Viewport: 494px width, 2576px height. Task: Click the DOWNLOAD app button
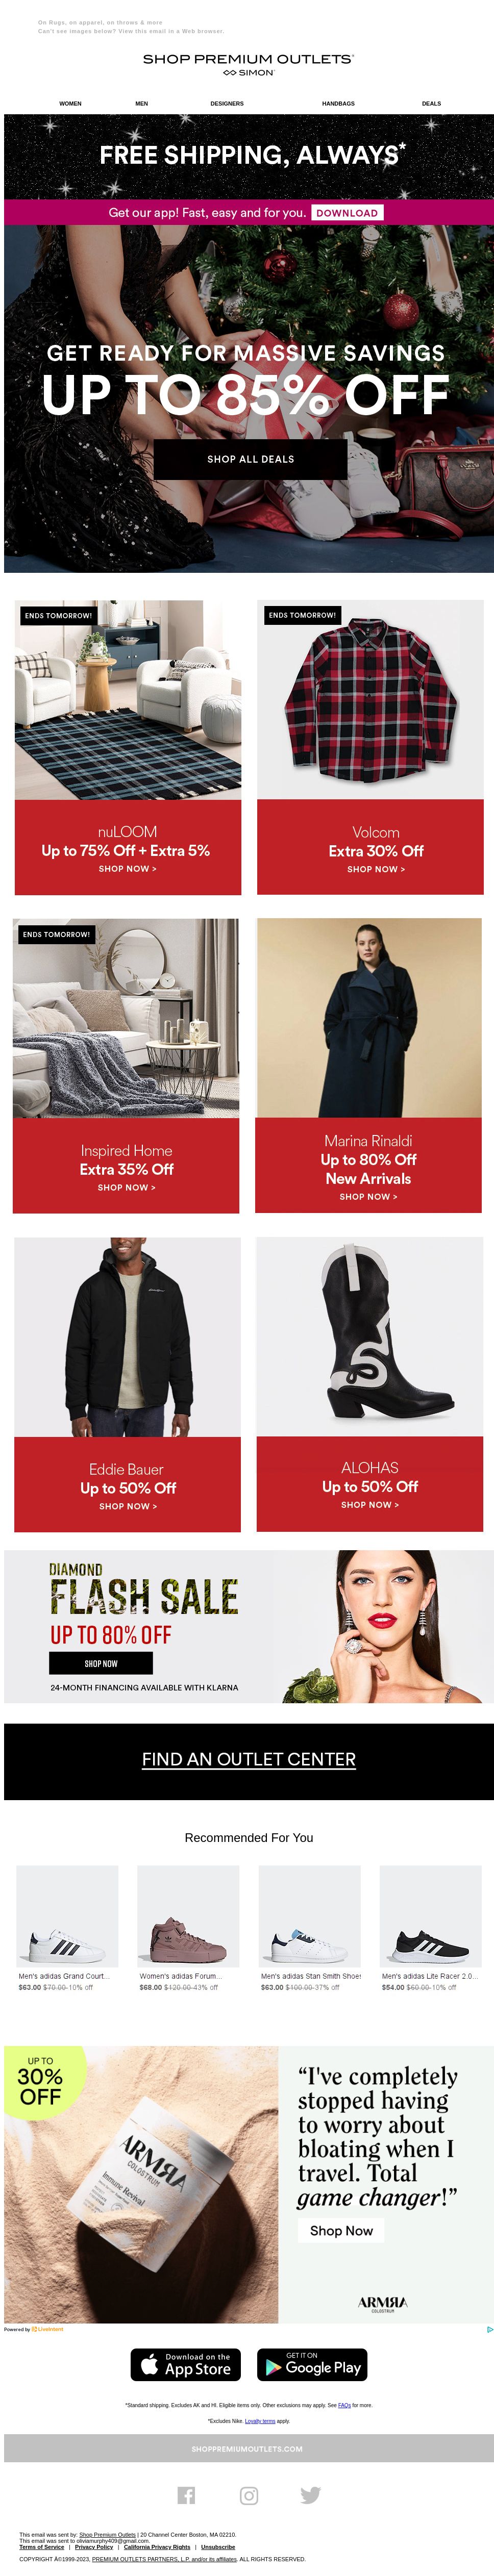347,212
